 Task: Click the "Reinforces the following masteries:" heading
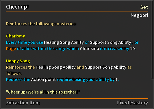click(41, 24)
